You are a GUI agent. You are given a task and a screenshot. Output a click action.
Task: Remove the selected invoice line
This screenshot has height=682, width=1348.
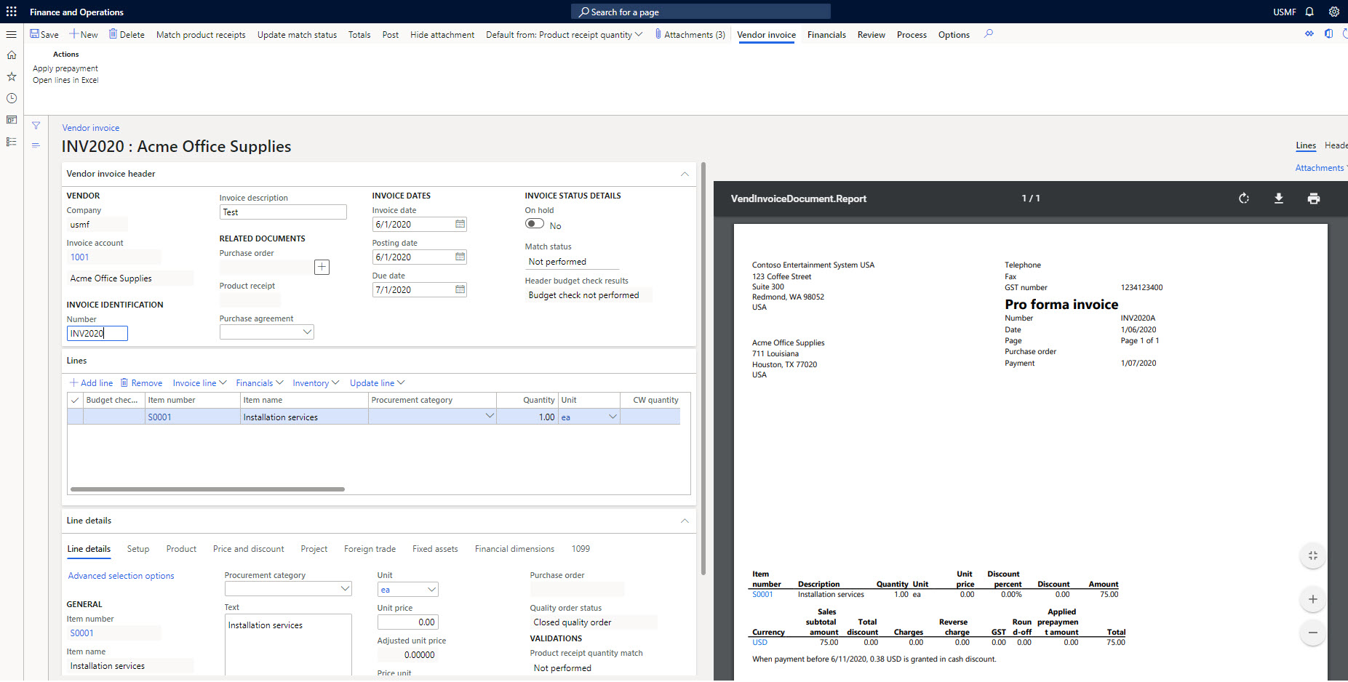(141, 383)
